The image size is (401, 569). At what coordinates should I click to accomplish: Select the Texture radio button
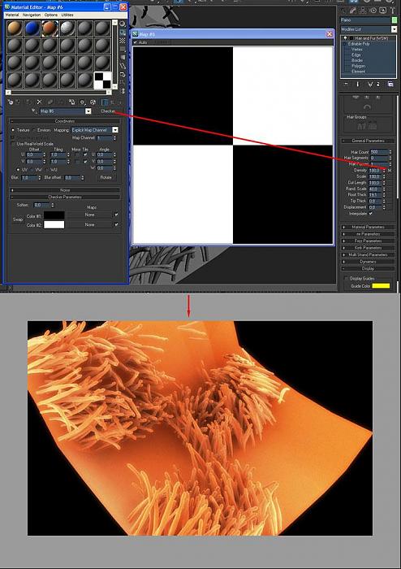tap(14, 130)
